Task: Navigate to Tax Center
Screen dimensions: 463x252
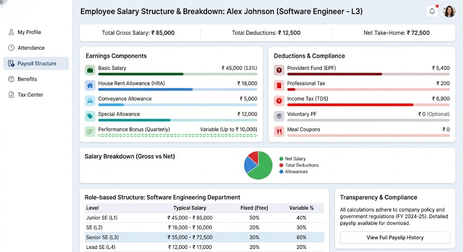Action: click(36, 95)
